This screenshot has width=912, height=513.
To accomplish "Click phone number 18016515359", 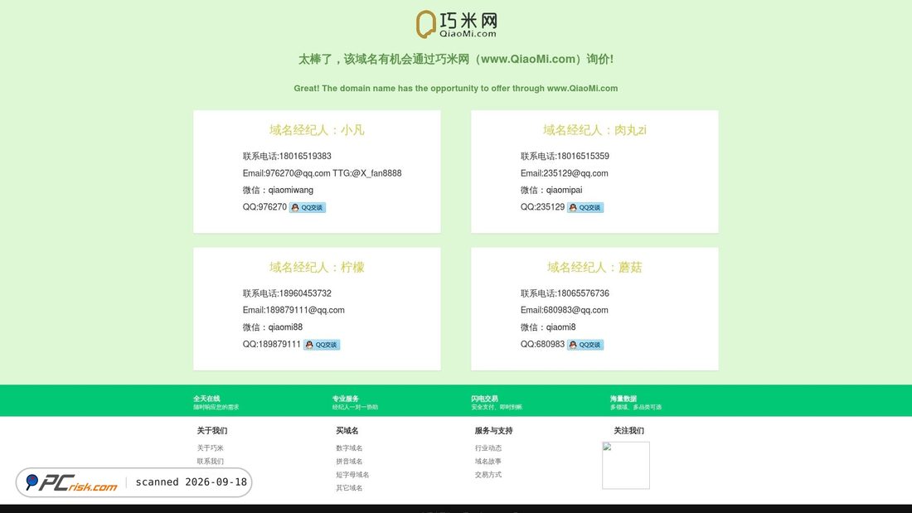I will [x=583, y=157].
